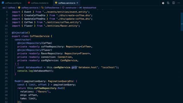Click 'PaginationQueryDto' type on line 26
Screen dimensions: 183x103
[60, 81]
